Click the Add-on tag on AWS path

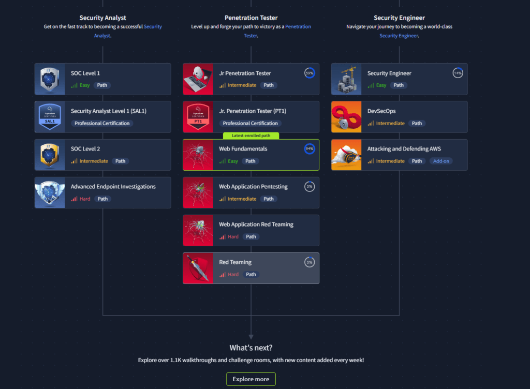click(x=441, y=161)
